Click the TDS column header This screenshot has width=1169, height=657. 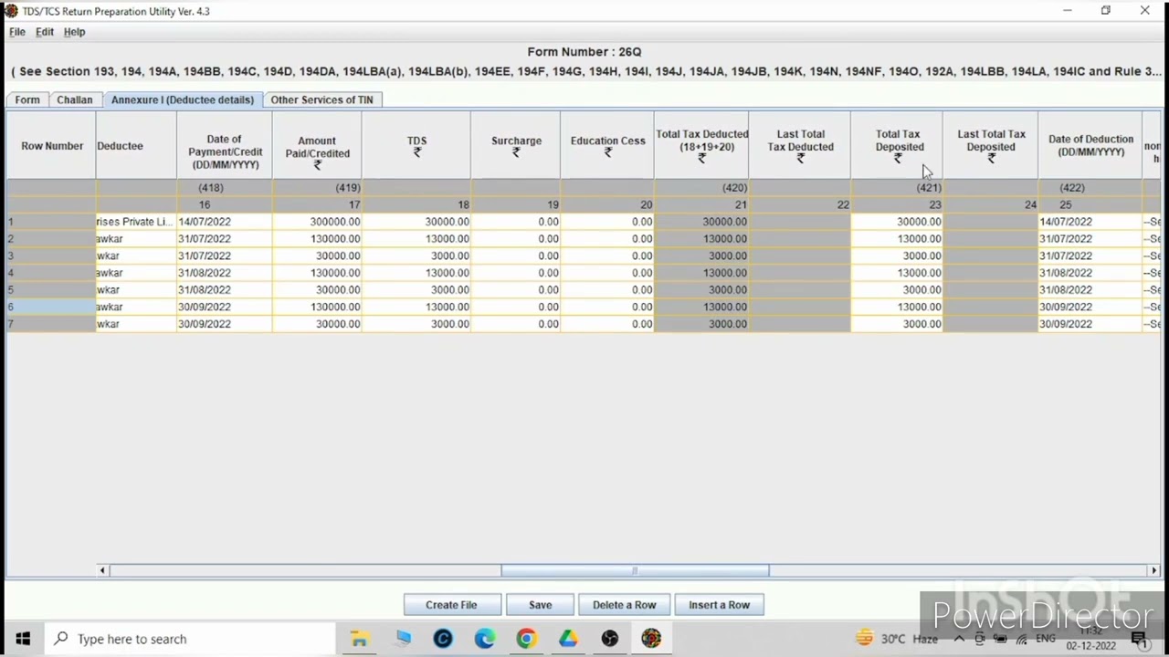point(416,146)
